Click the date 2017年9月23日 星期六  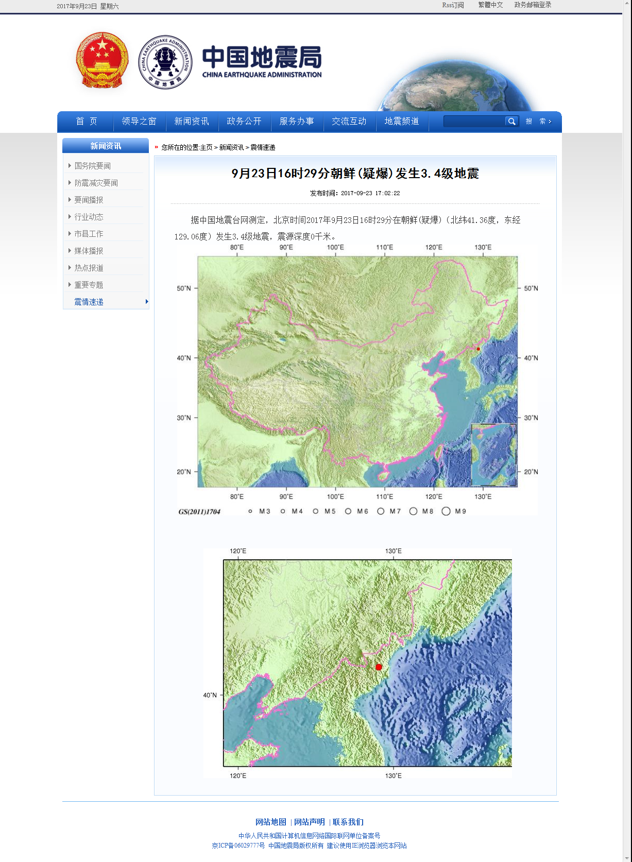88,6
